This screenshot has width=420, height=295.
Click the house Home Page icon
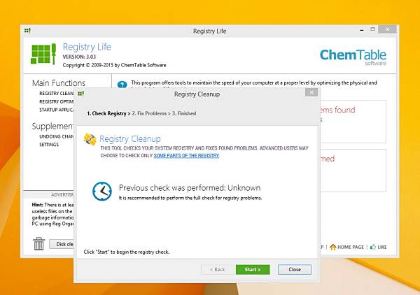click(333, 247)
